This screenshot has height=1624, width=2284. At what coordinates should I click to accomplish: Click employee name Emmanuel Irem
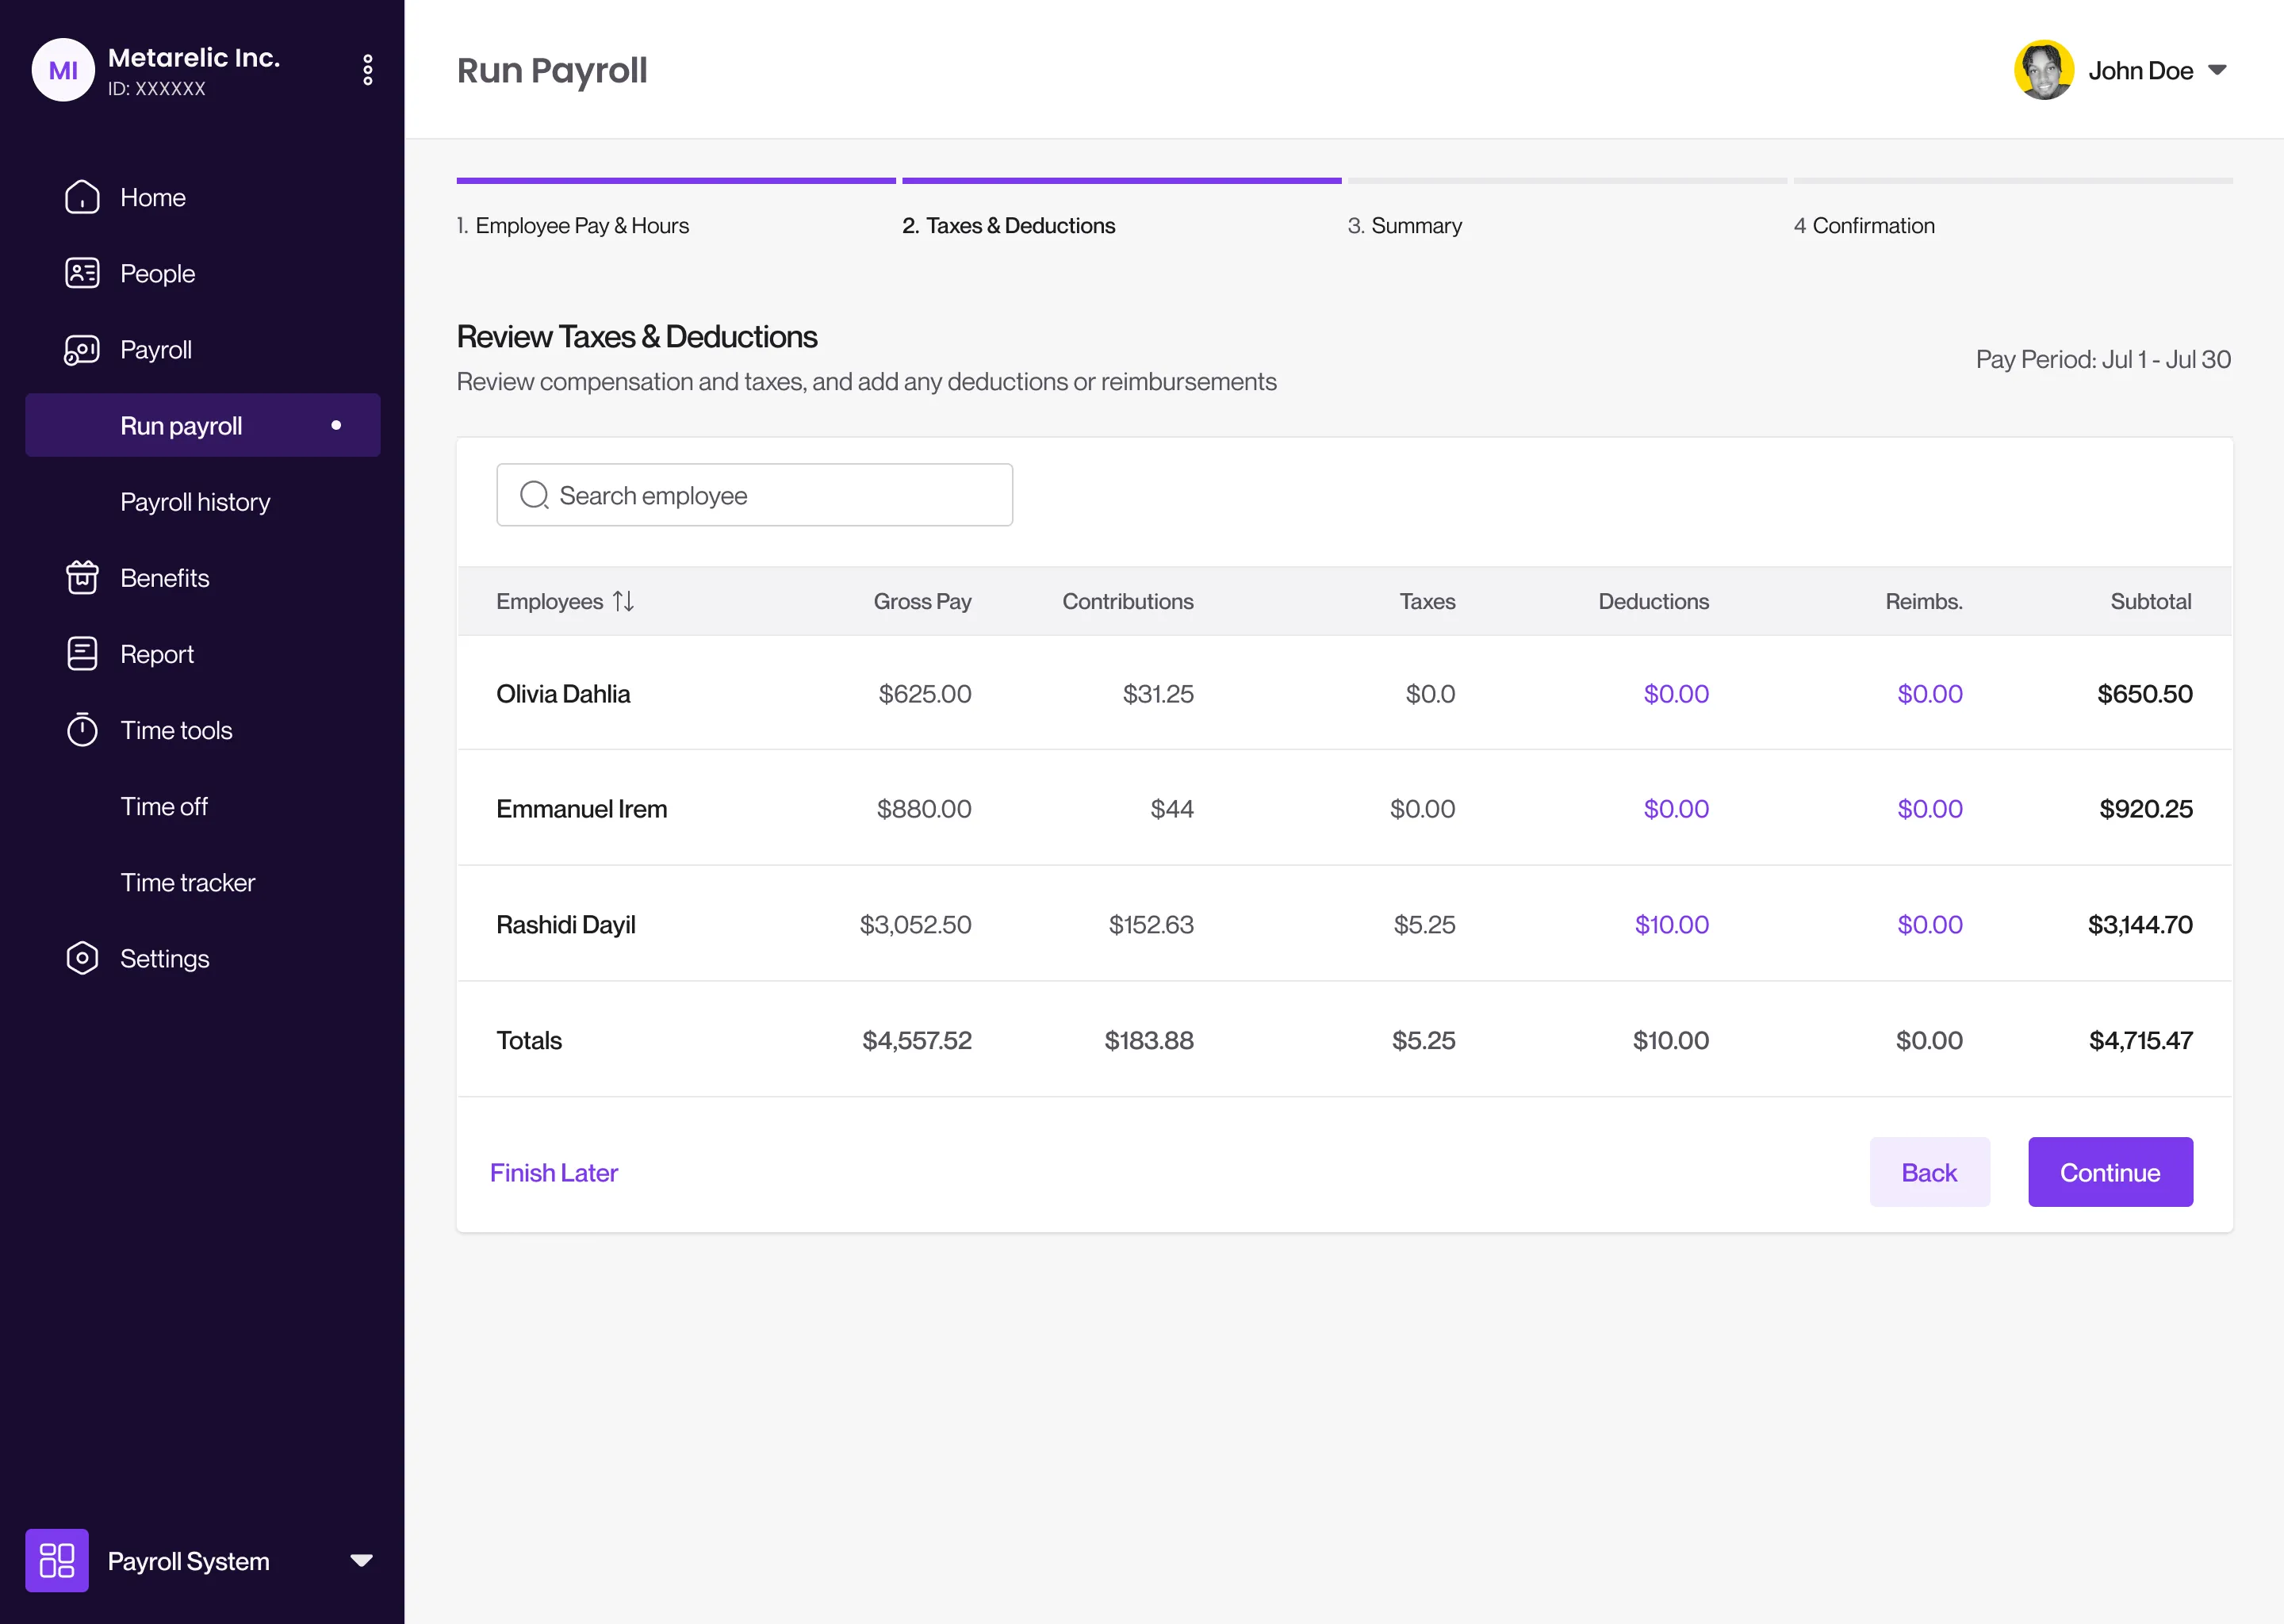tap(582, 808)
